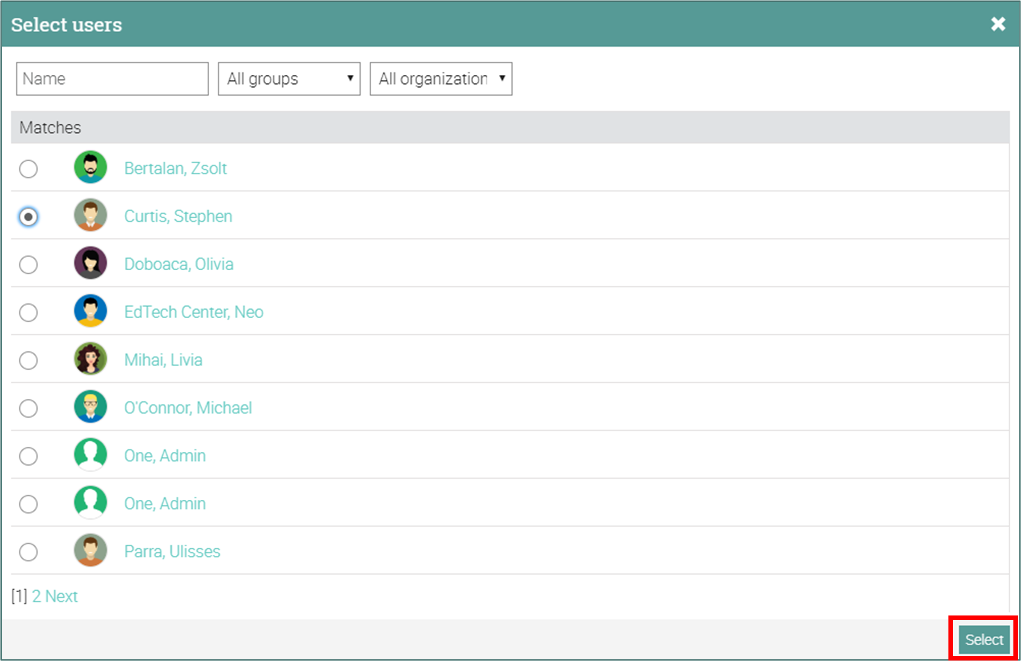Click Michael O'Connor's avatar with glasses
Image resolution: width=1021 pixels, height=661 pixels.
point(90,407)
